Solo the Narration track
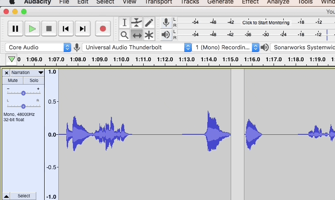 (34, 81)
